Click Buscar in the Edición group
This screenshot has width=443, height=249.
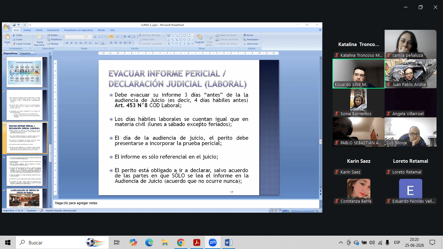248,35
